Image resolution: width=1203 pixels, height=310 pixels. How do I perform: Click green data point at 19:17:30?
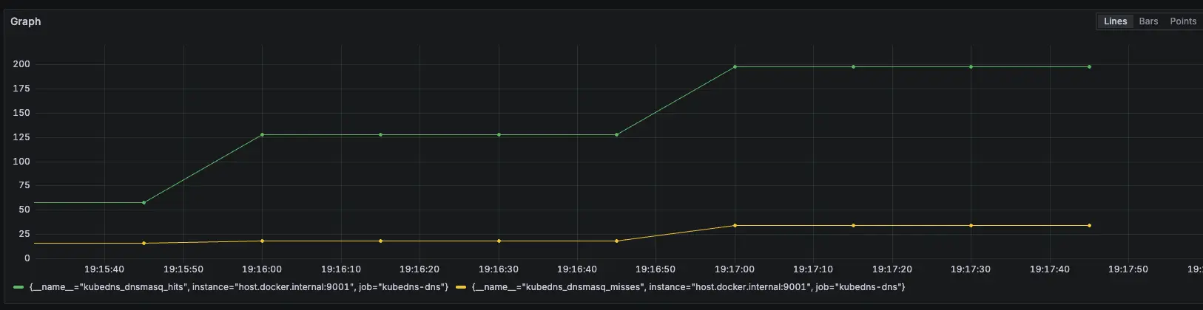971,67
